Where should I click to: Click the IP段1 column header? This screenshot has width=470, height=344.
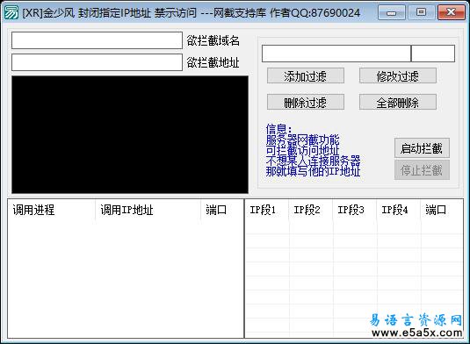click(267, 210)
